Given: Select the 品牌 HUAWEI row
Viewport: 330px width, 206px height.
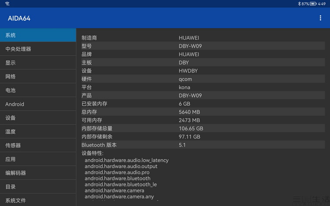Looking at the screenshot, I should (x=203, y=54).
